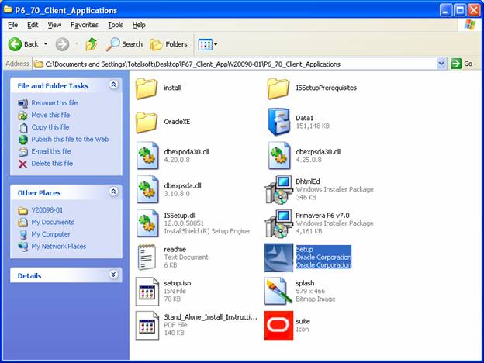
Task: Select the Oracle Setup application icon
Action: 278,258
